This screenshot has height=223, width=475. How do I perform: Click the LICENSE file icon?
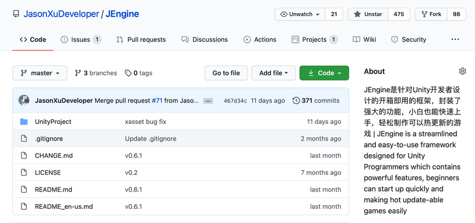(x=24, y=173)
